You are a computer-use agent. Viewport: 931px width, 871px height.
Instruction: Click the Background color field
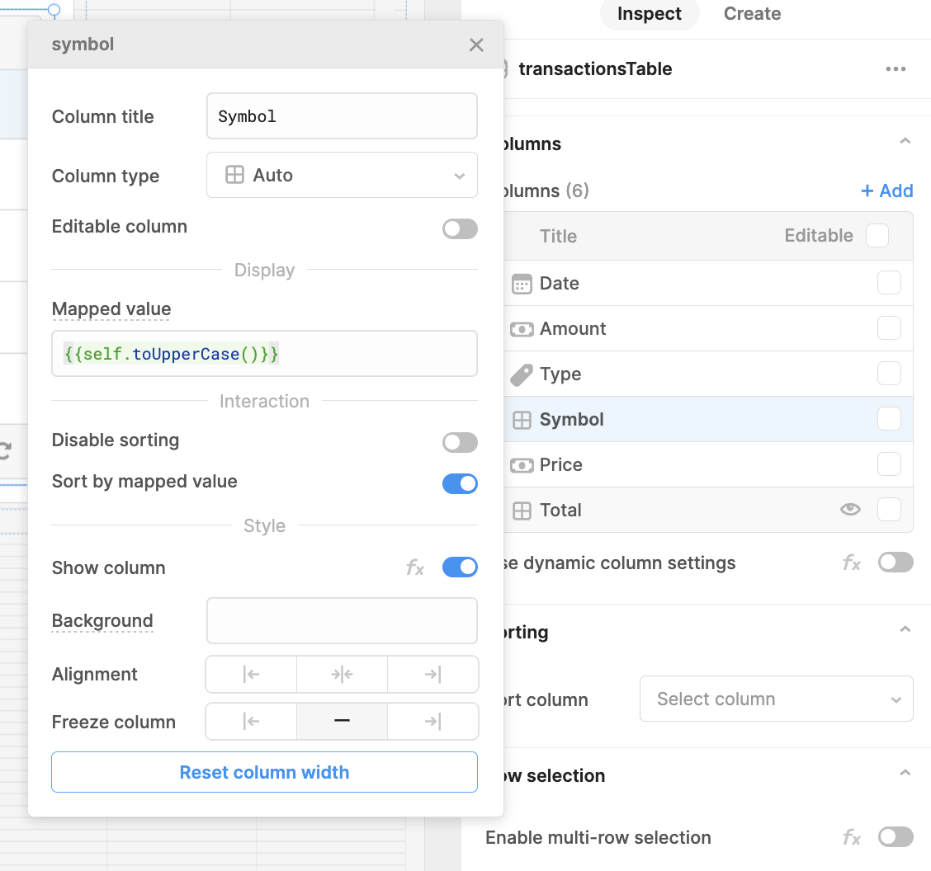click(342, 620)
